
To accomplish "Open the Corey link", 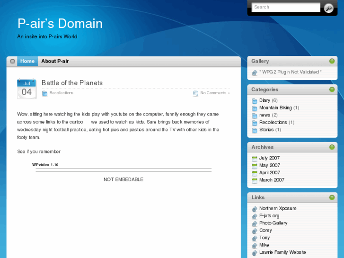I will [x=265, y=231].
